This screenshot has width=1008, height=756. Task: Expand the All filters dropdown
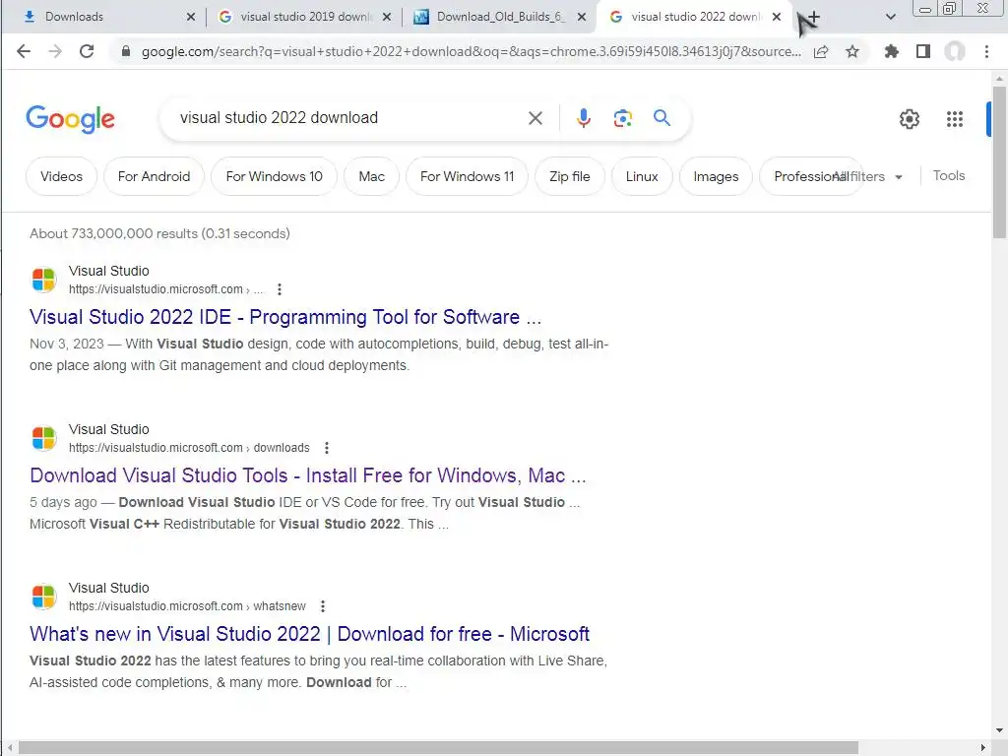click(x=868, y=176)
